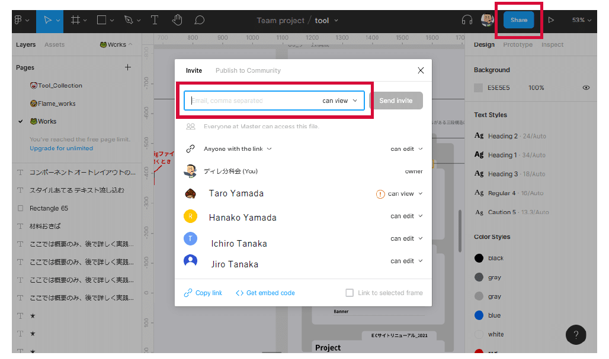609x359 pixels.
Task: Start presentation with the play icon
Action: point(551,20)
